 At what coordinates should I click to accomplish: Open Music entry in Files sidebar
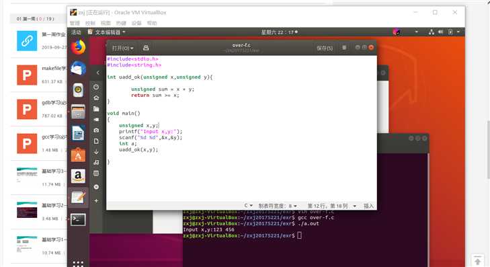(96, 163)
